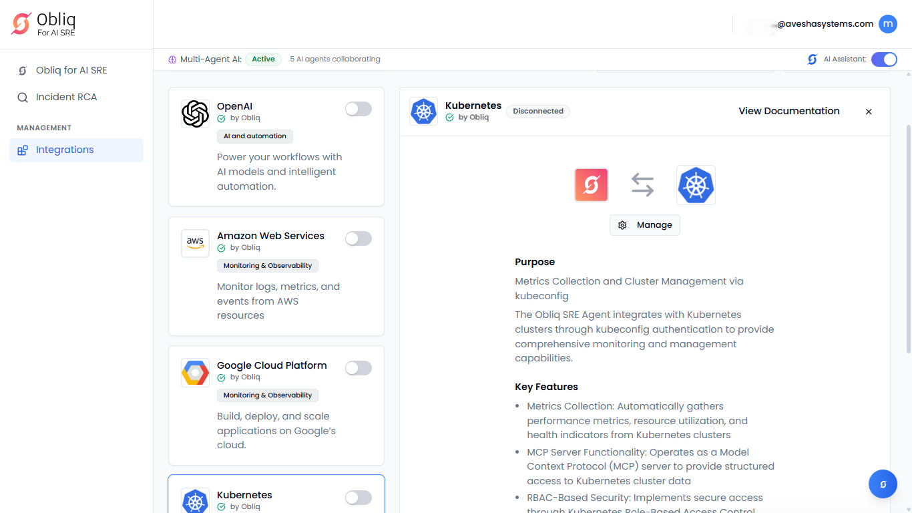Open the View Documentation link
The width and height of the screenshot is (912, 513).
pos(788,111)
